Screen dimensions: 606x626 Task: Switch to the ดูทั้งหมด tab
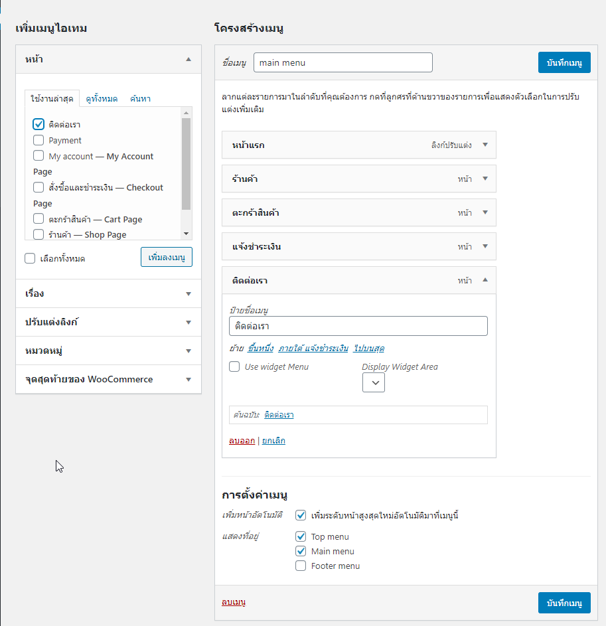pos(102,99)
